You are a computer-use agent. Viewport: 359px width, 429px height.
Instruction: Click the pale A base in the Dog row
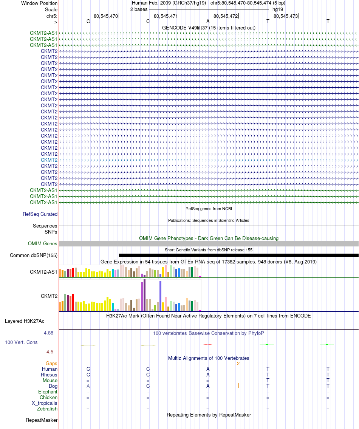click(88, 386)
